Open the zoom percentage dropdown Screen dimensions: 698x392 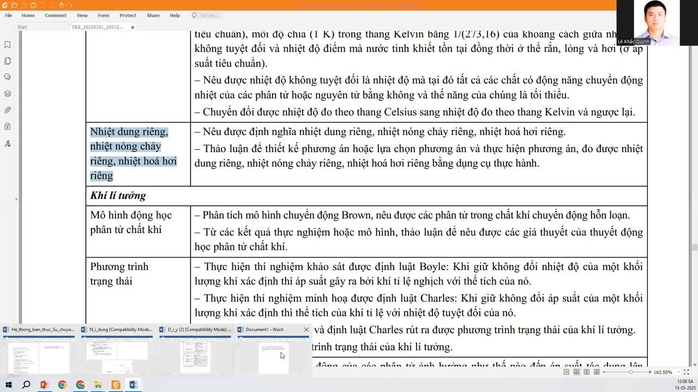click(x=678, y=372)
